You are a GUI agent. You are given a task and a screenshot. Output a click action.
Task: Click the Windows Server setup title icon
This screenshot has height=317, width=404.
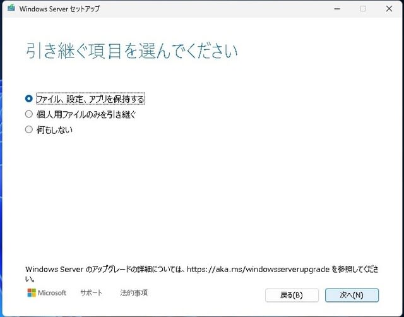coord(11,8)
